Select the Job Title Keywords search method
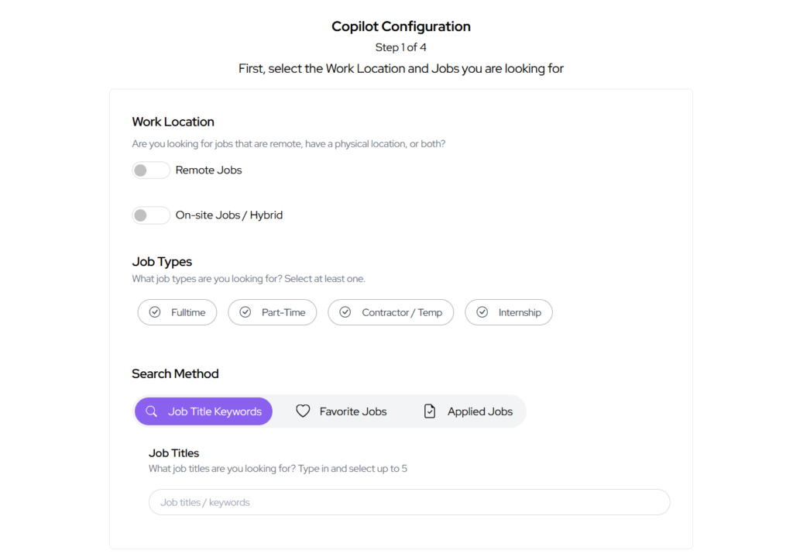Image resolution: width=793 pixels, height=554 pixels. (203, 411)
